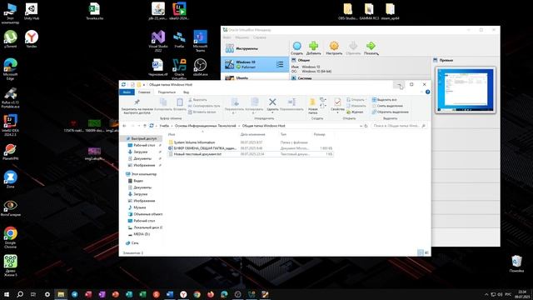
Task: Click Move to (Переместить в) in ribbon
Action: (234, 106)
